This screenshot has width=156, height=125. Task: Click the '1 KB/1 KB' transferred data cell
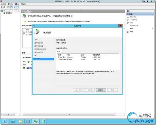tap(96, 60)
